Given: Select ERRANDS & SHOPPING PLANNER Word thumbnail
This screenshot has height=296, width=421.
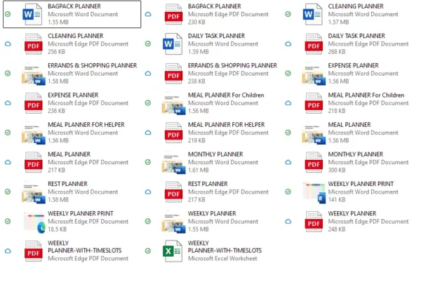Looking at the screenshot, I should [x=34, y=74].
